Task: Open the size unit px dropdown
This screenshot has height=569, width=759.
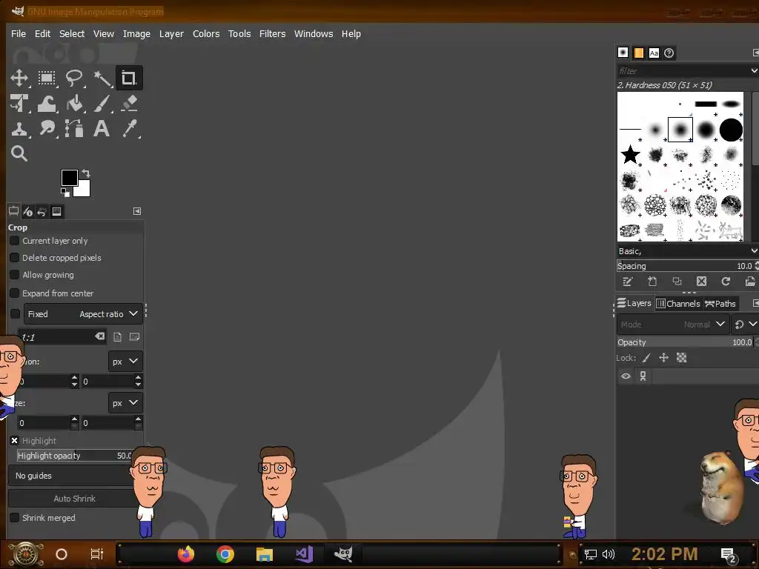Action: [125, 403]
